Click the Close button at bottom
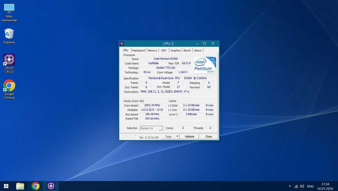338x191 pixels. 209,137
